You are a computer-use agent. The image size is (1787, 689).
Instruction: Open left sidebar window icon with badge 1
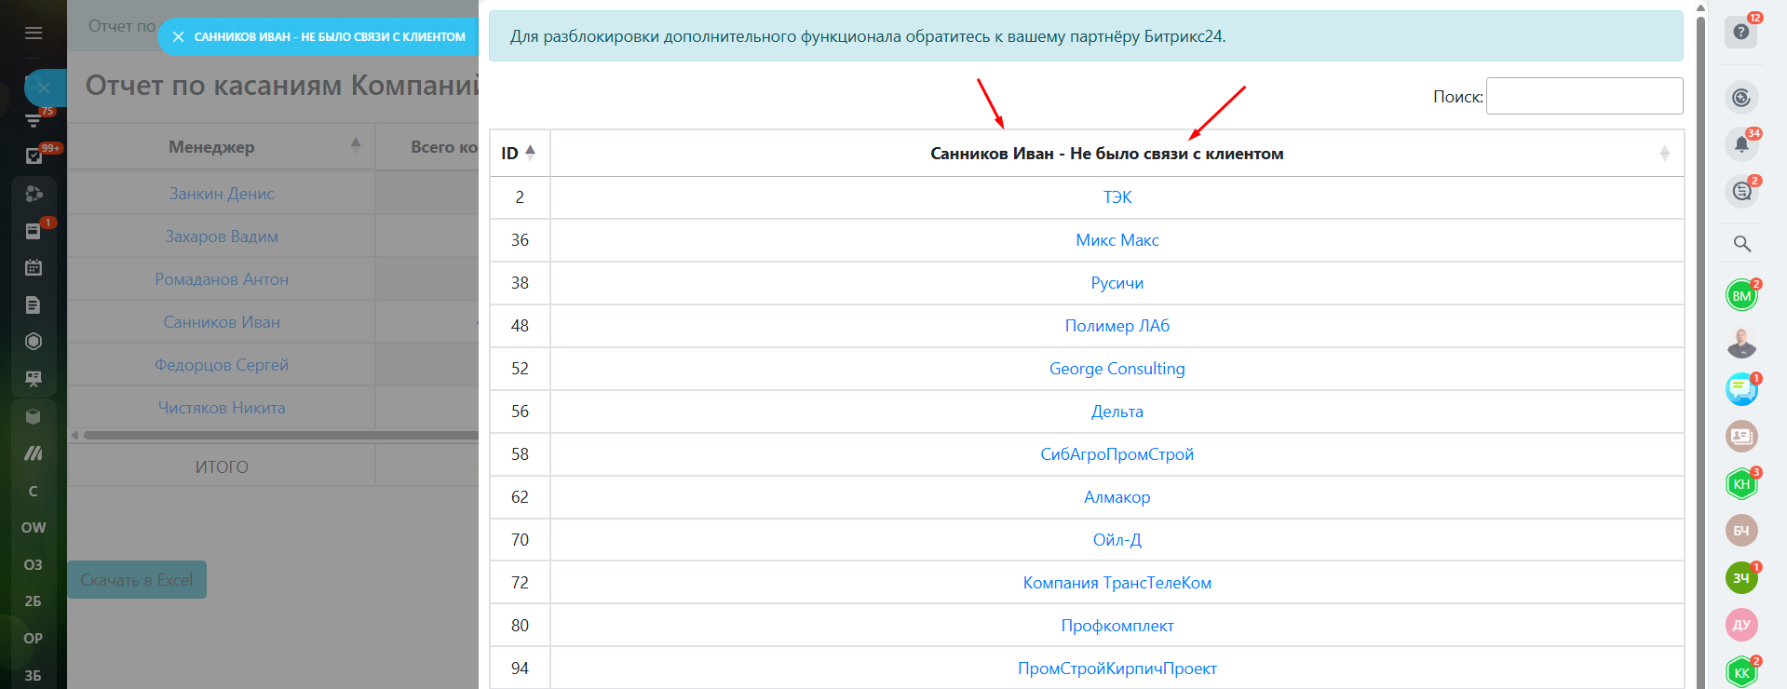pyautogui.click(x=34, y=231)
